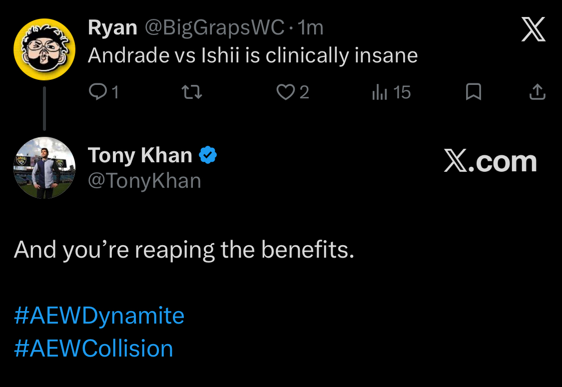Reply to Ryan's tweet via the comment icon

coord(95,92)
